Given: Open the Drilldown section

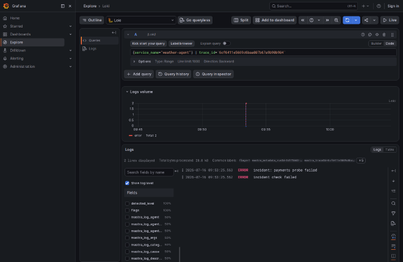Looking at the screenshot, I should (x=18, y=51).
